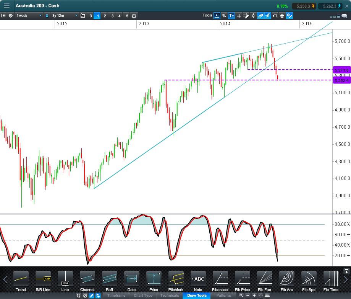Open the hamburger main menu
351x299 pixels.
(x=6, y=6)
